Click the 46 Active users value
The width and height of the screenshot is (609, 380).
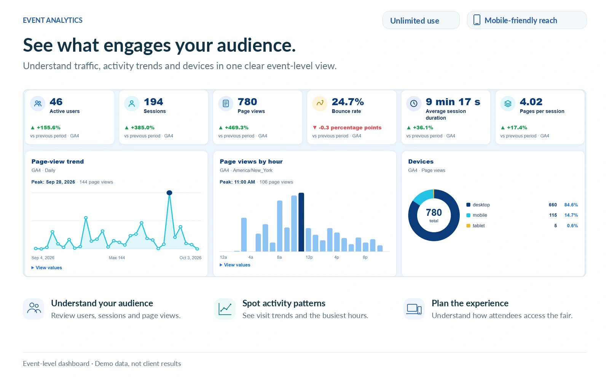(x=56, y=102)
